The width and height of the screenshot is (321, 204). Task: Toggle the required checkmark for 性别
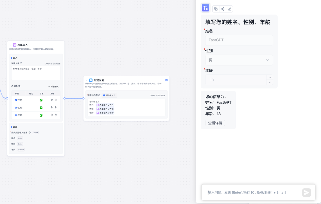tap(41, 108)
